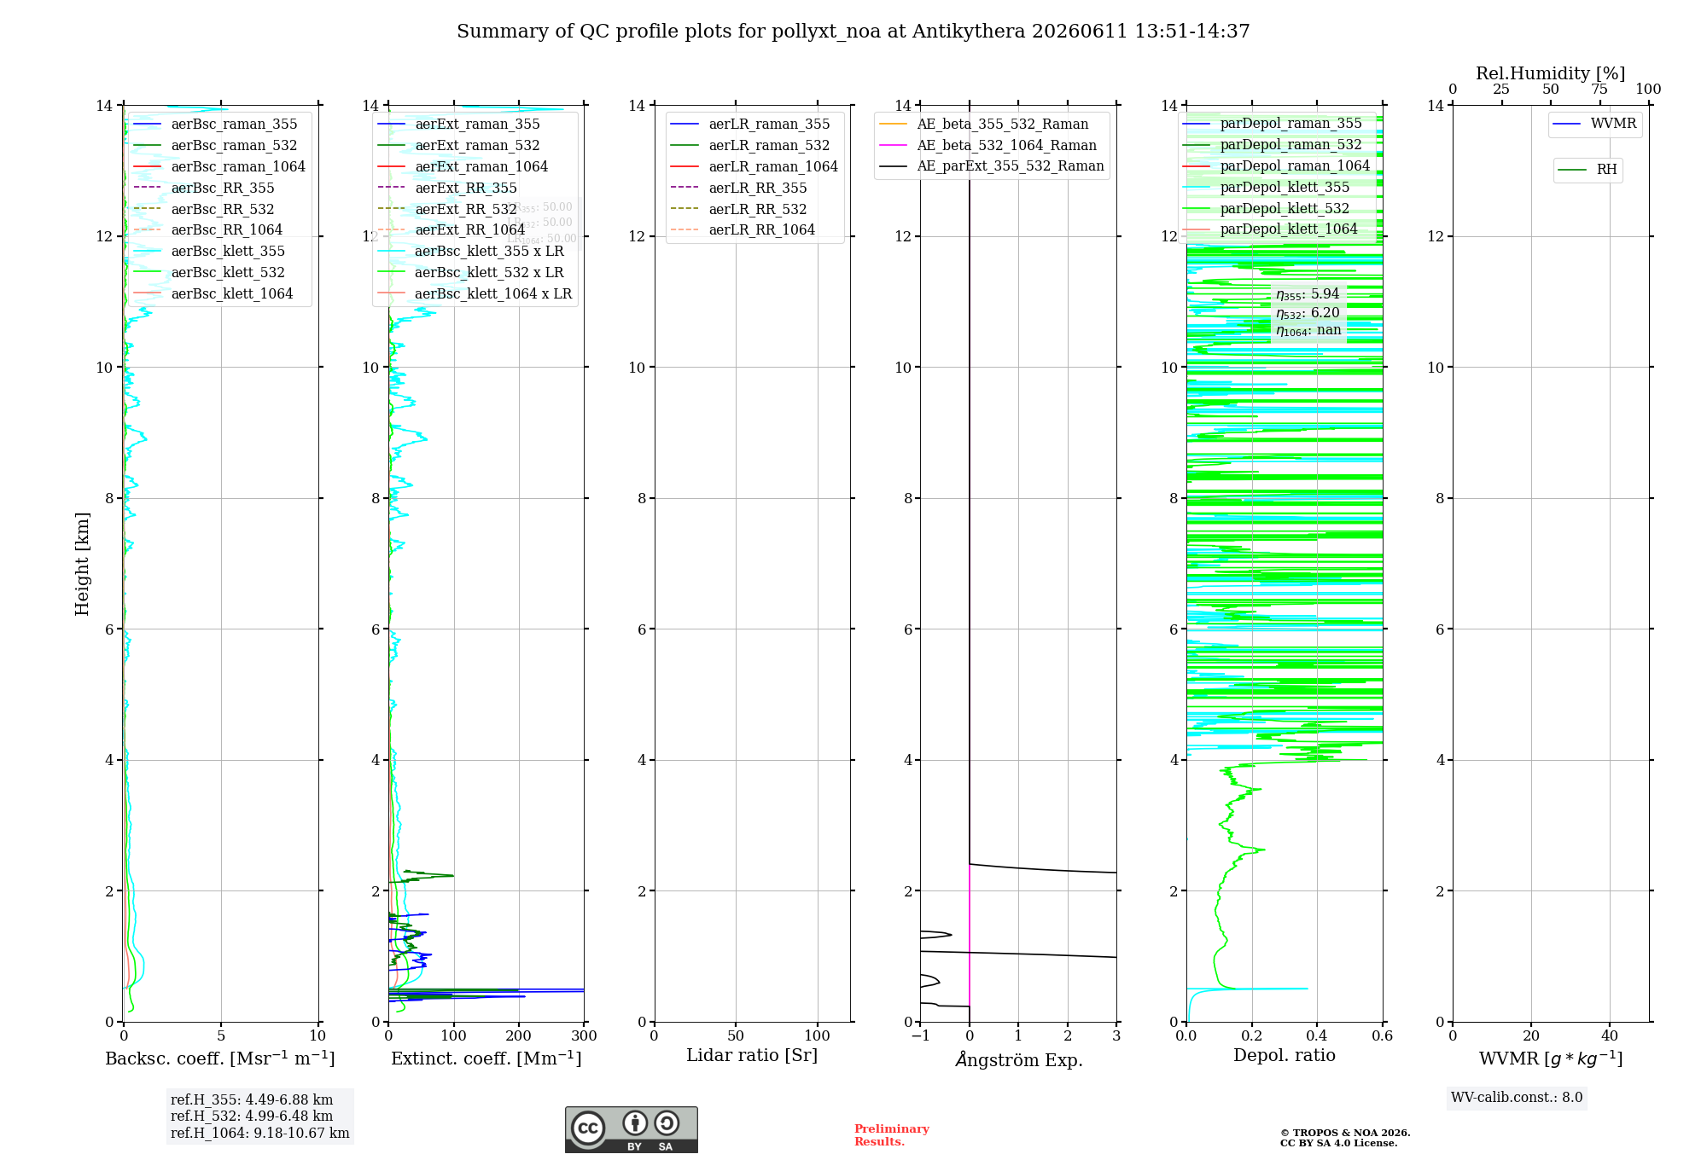Viewport: 1707px width, 1160px height.
Task: Click the WVMR legend entry
Action: 1595,125
